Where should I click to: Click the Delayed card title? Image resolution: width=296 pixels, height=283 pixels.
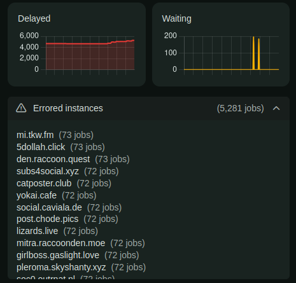click(x=34, y=18)
